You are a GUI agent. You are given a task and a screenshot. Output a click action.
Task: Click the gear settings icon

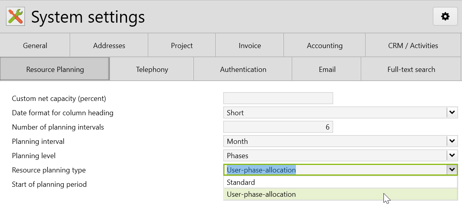[x=445, y=17]
